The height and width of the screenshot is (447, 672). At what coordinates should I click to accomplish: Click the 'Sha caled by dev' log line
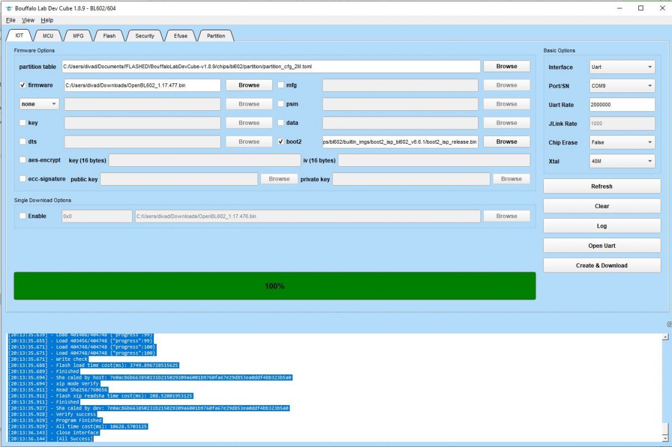coord(148,408)
